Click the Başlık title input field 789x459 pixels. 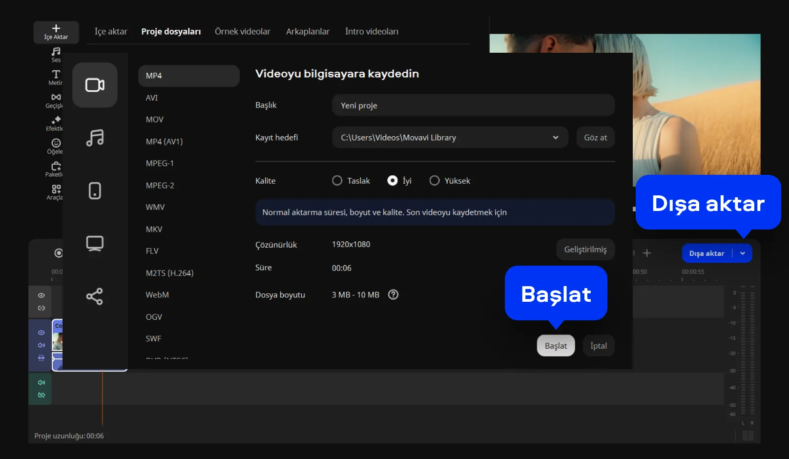[473, 105]
